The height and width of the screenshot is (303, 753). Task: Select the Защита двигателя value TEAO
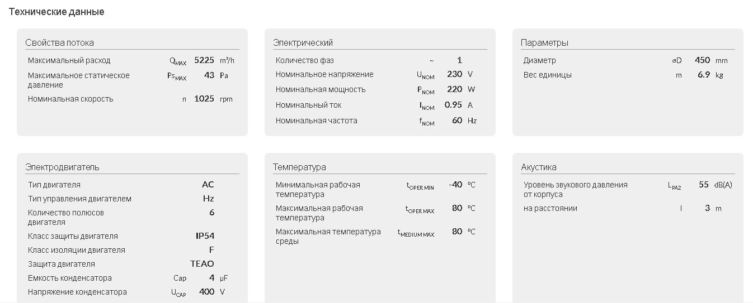click(x=202, y=264)
